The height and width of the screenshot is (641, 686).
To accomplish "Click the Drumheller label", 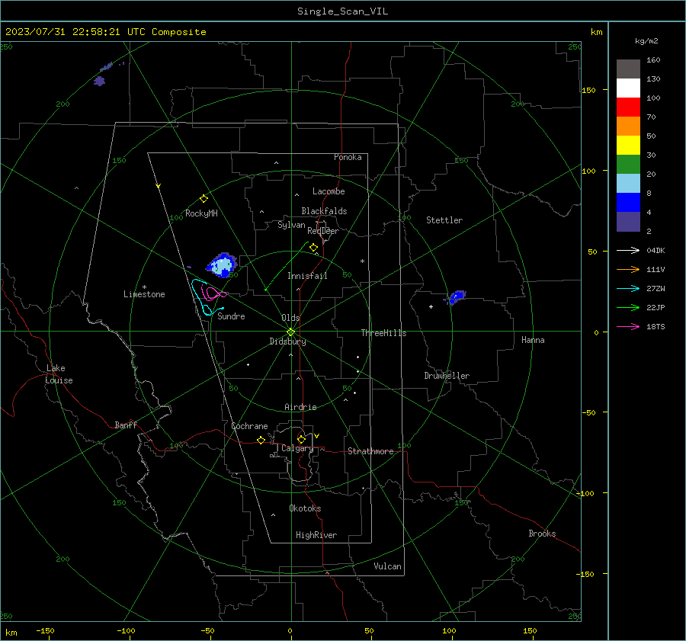I will [x=447, y=376].
